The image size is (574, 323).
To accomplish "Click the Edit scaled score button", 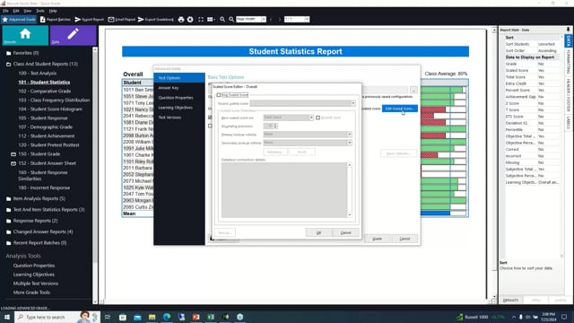I will point(400,109).
